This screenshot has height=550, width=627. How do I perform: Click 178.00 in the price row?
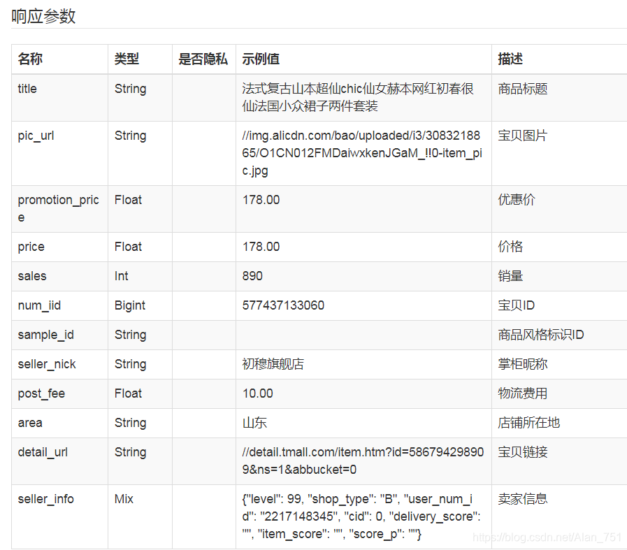pos(261,247)
